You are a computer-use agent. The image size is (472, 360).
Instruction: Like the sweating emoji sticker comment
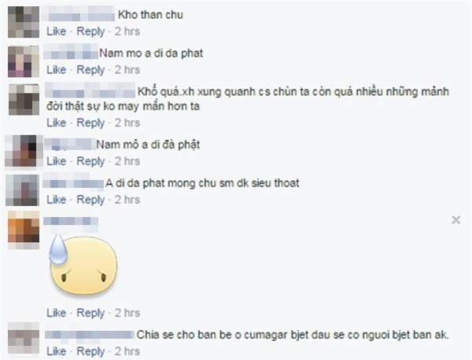57,313
